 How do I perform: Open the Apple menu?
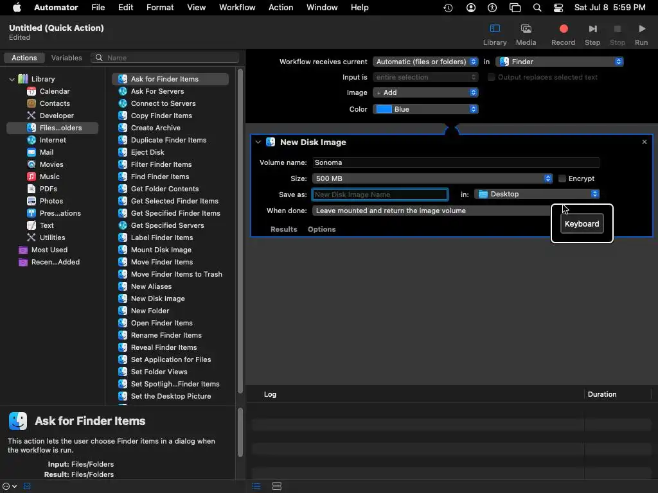(17, 8)
